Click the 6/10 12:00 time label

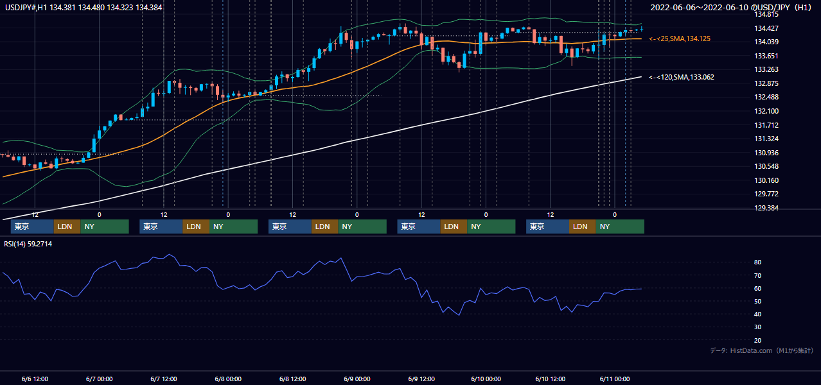tap(549, 379)
